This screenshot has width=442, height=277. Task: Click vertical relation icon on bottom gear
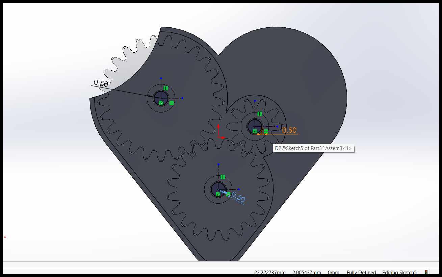[223, 177]
